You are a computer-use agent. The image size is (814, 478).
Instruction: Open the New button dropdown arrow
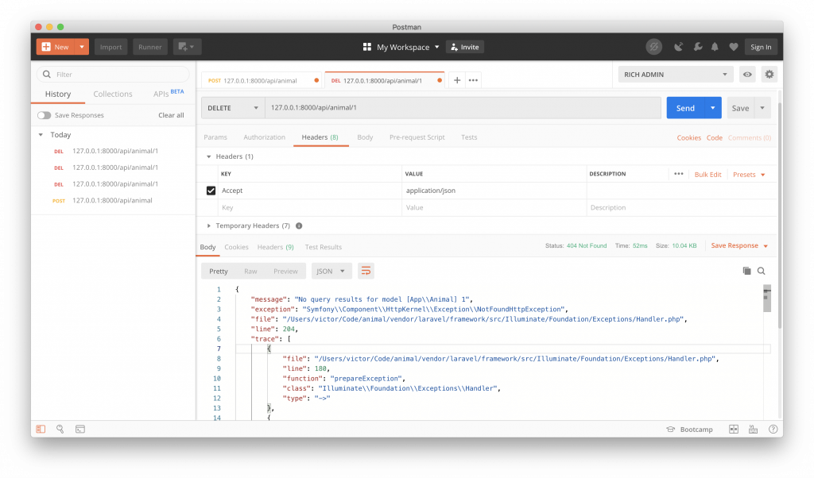[82, 47]
